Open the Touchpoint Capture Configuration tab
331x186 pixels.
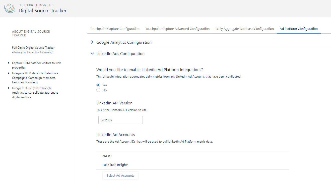coord(115,29)
